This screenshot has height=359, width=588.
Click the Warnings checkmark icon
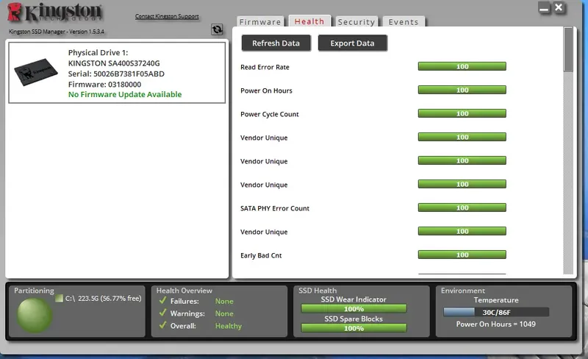(162, 313)
